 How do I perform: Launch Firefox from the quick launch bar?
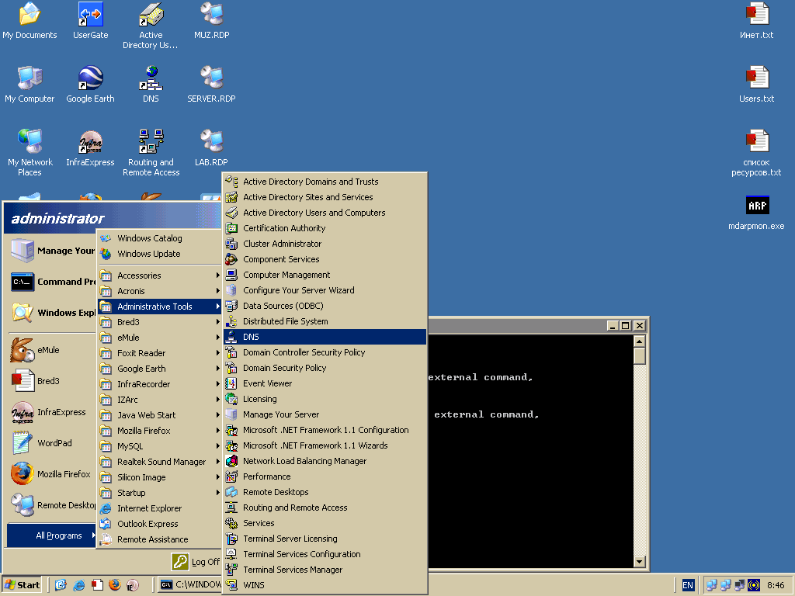click(x=115, y=585)
